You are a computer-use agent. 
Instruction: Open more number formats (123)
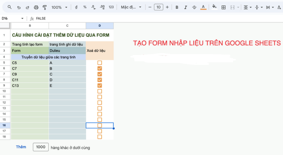pyautogui.click(x=111, y=7)
